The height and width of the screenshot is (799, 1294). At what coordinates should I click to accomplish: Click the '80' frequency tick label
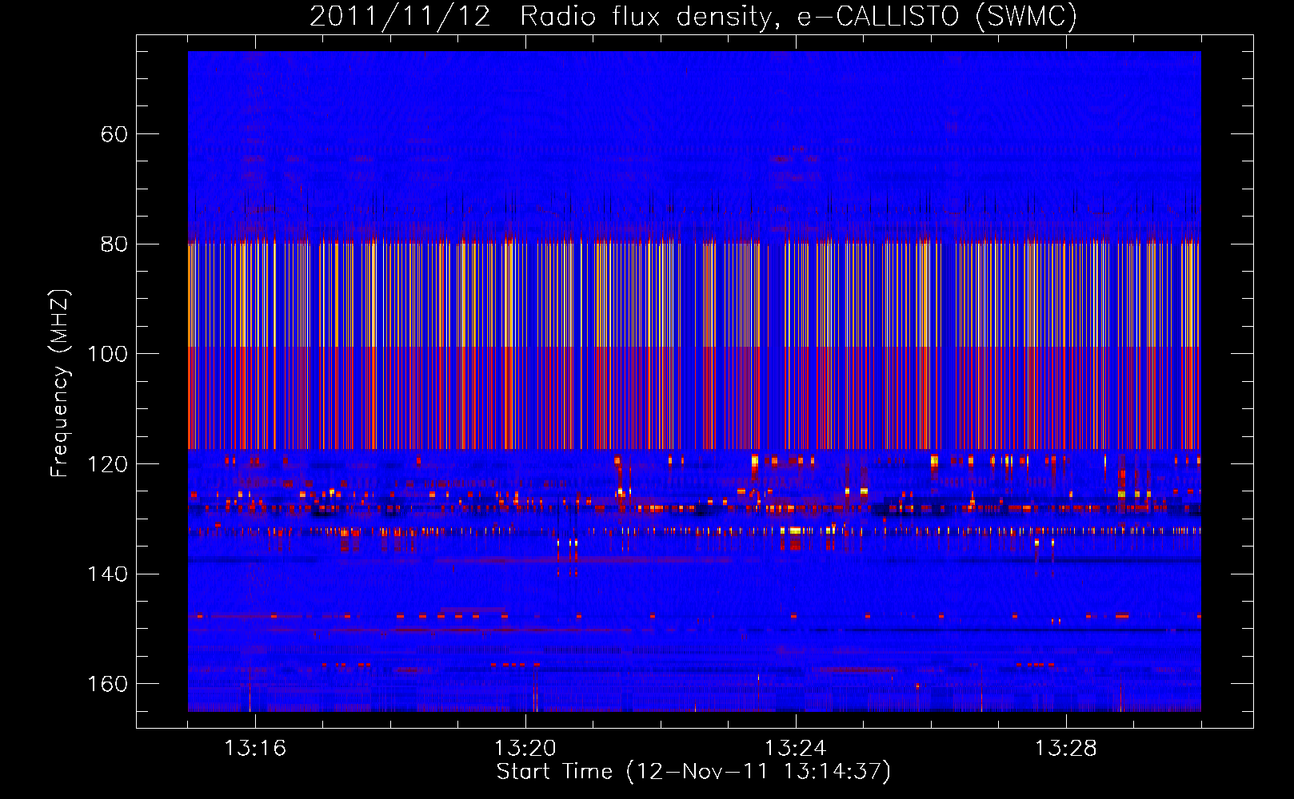(114, 244)
